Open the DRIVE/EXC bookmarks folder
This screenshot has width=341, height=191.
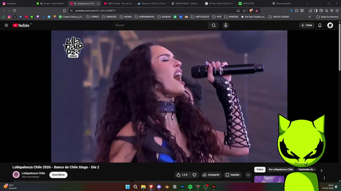(109, 17)
